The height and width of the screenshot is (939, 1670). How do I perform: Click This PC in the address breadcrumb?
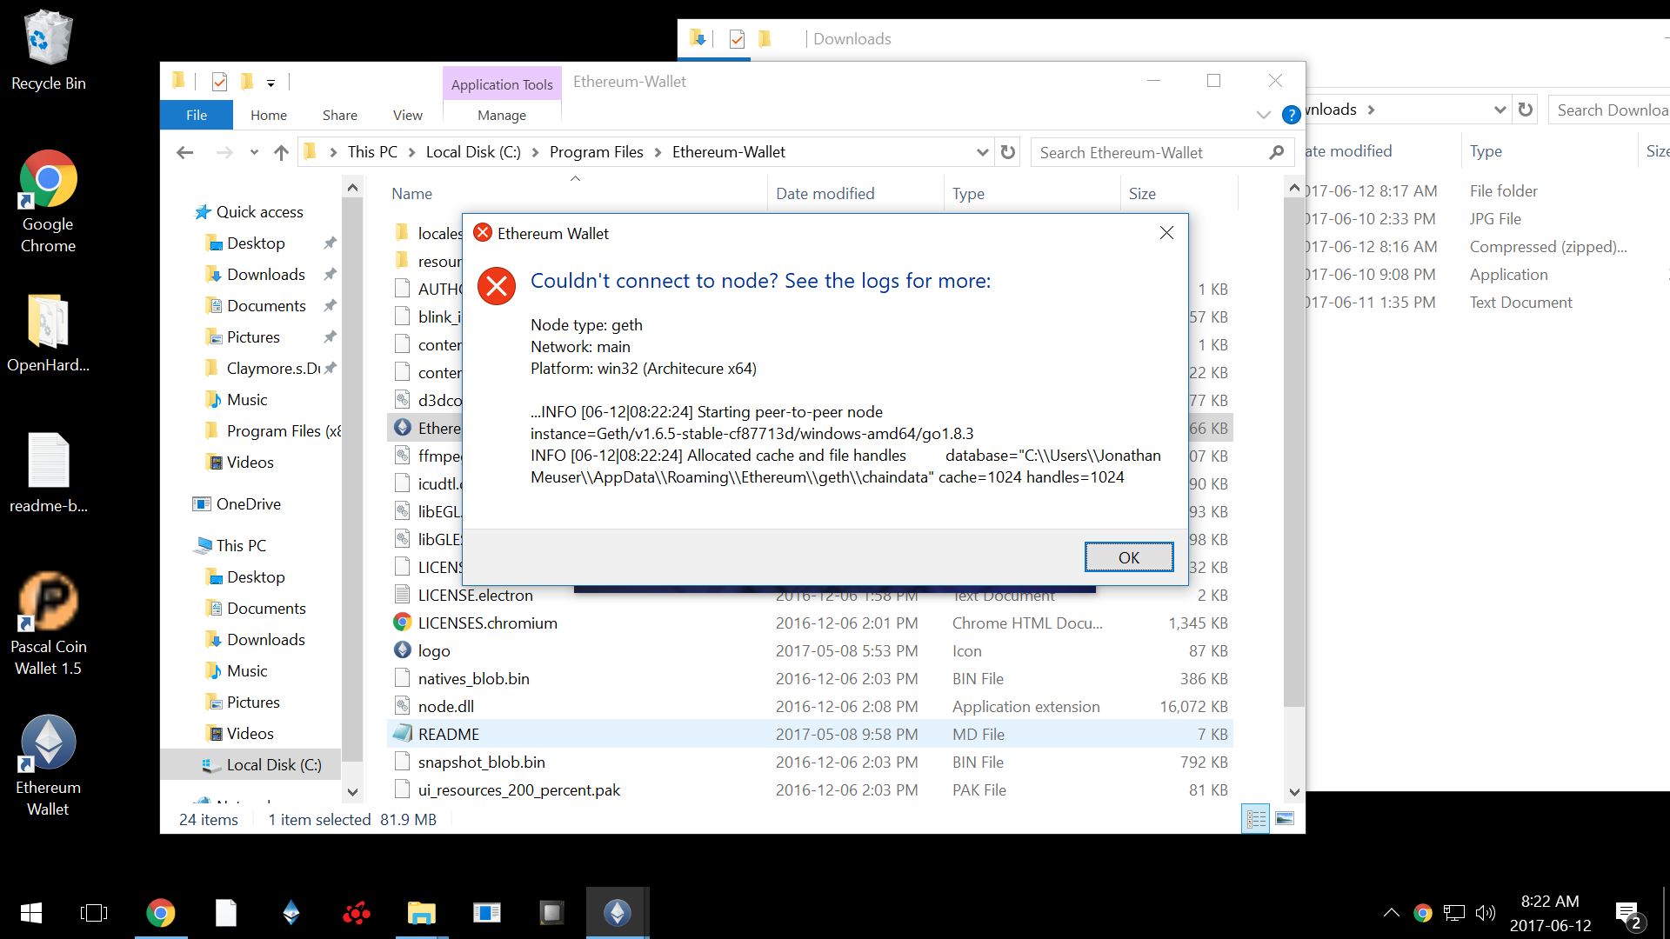pos(372,152)
